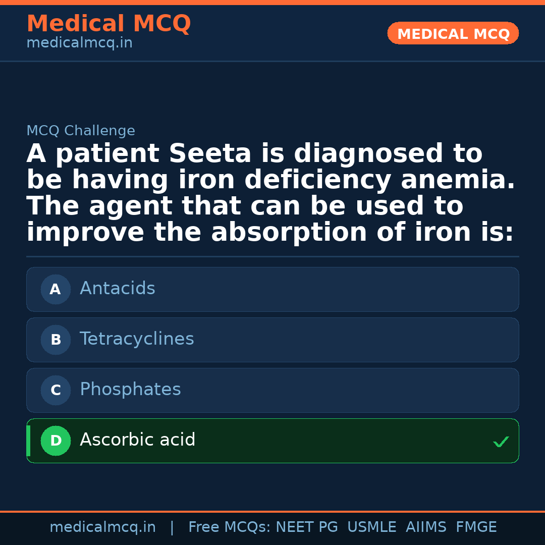The height and width of the screenshot is (545, 545).
Task: Select the Ascorbic acid answer text
Action: 137,440
